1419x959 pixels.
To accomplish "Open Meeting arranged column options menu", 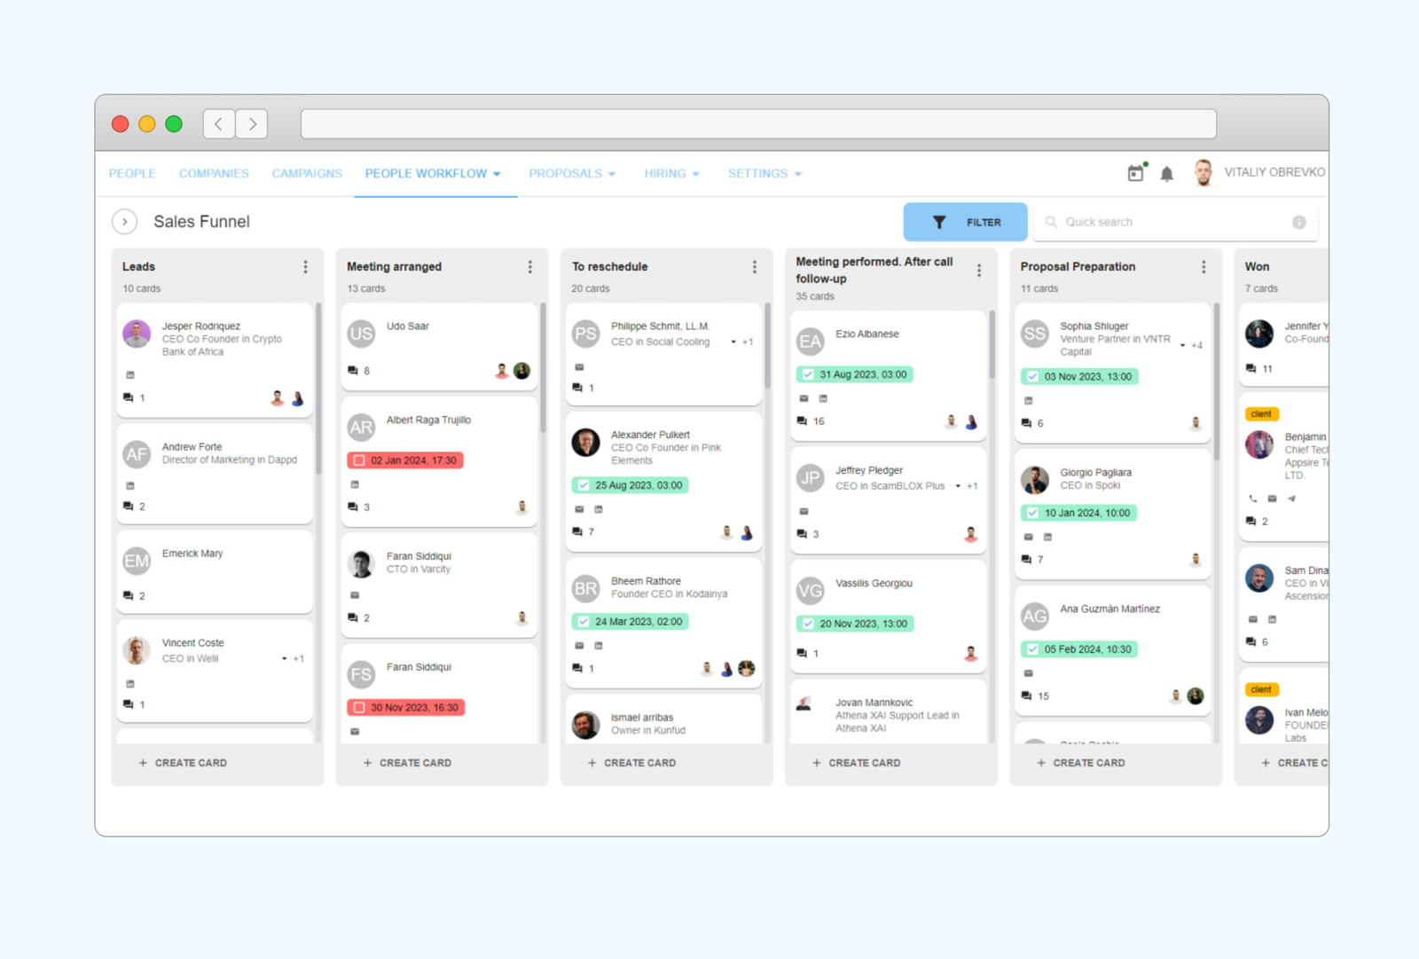I will coord(529,267).
